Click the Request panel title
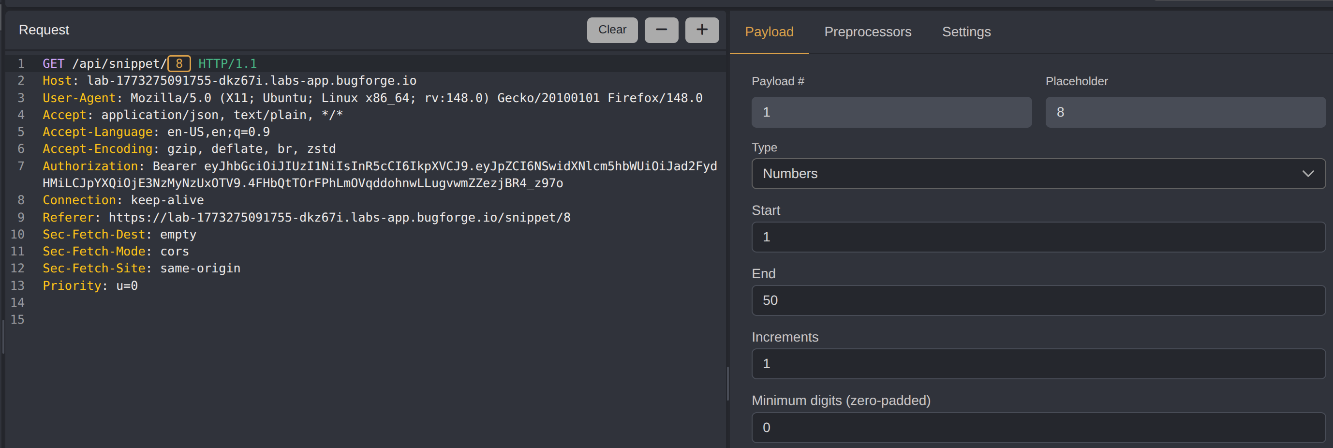Viewport: 1333px width, 448px height. 44,30
